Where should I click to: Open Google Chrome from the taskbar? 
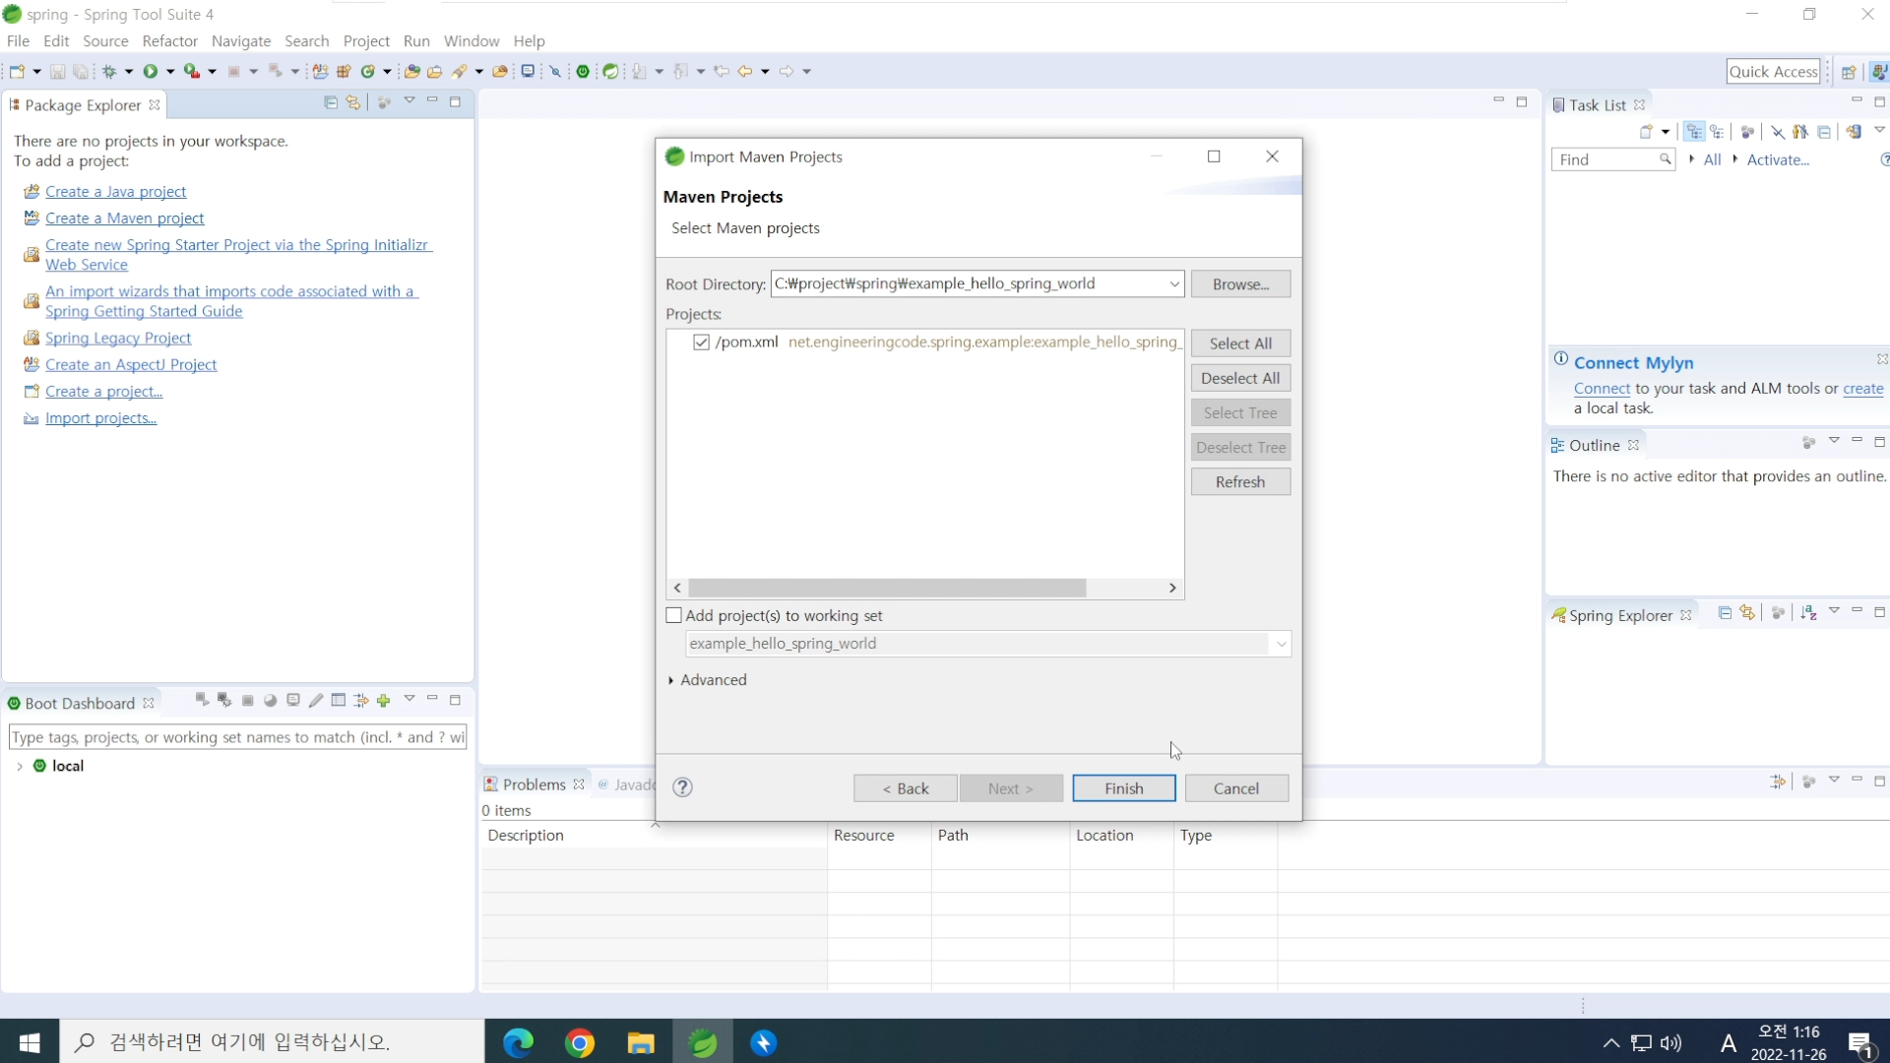(x=580, y=1042)
